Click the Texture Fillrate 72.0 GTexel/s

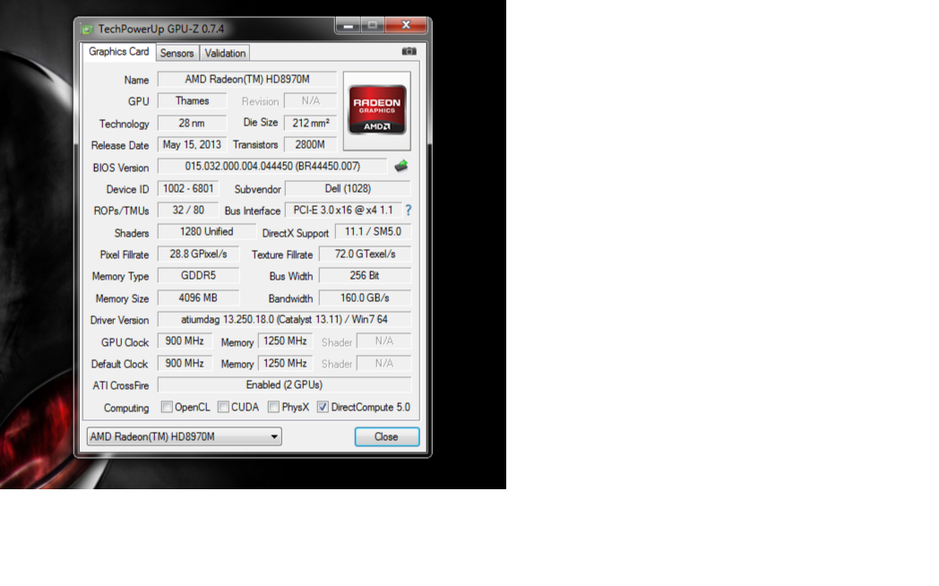pos(366,254)
